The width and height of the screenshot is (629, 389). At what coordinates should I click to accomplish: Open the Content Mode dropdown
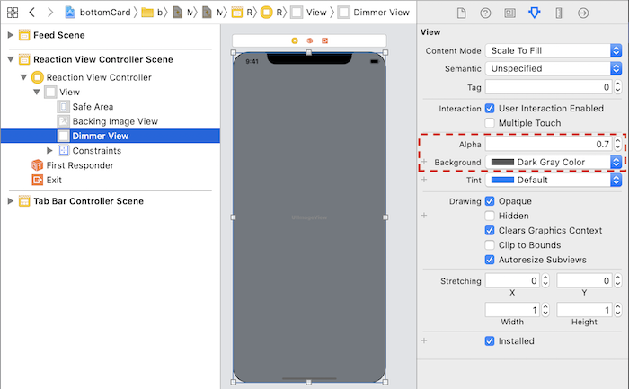click(x=554, y=51)
